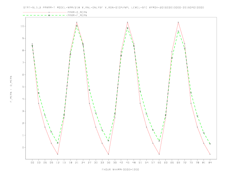Click x-axis tick label 12

click(x=58, y=163)
